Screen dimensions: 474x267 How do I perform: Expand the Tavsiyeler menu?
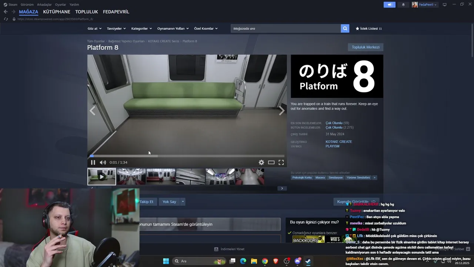coord(116,29)
